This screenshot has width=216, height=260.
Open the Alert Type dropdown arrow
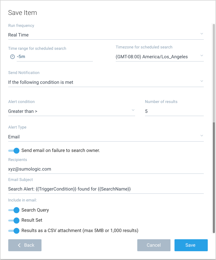pos(201,136)
